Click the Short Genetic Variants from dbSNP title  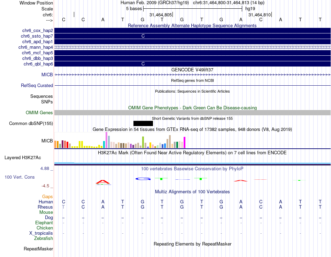point(192,119)
